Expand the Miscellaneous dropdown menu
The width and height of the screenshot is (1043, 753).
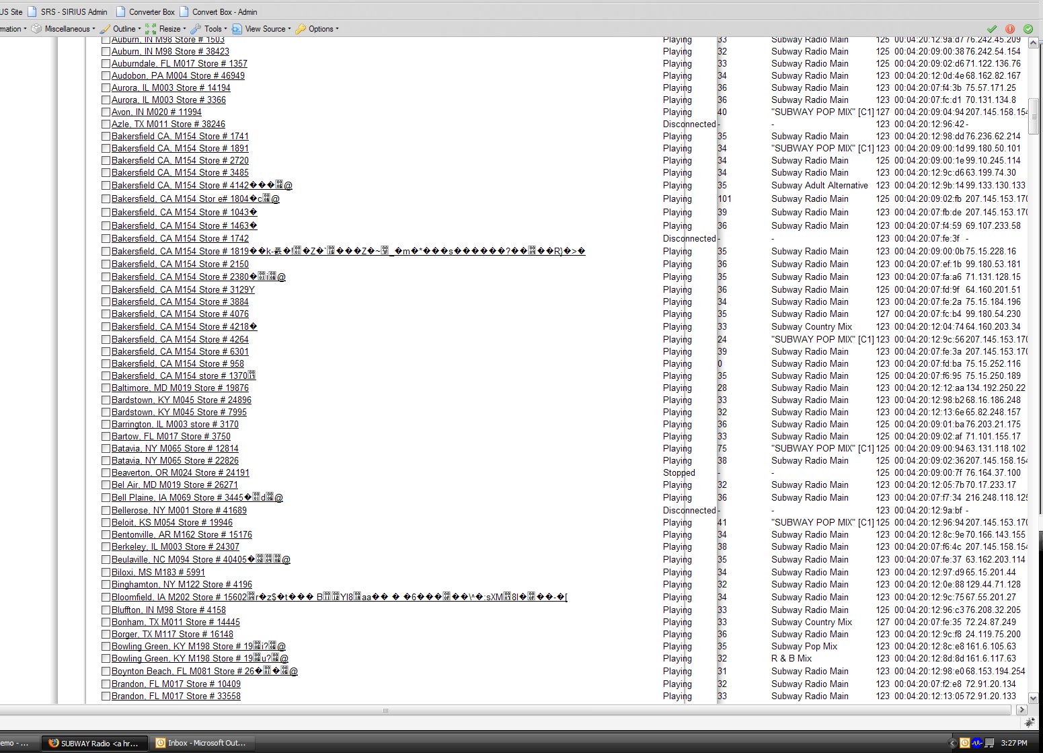point(93,29)
